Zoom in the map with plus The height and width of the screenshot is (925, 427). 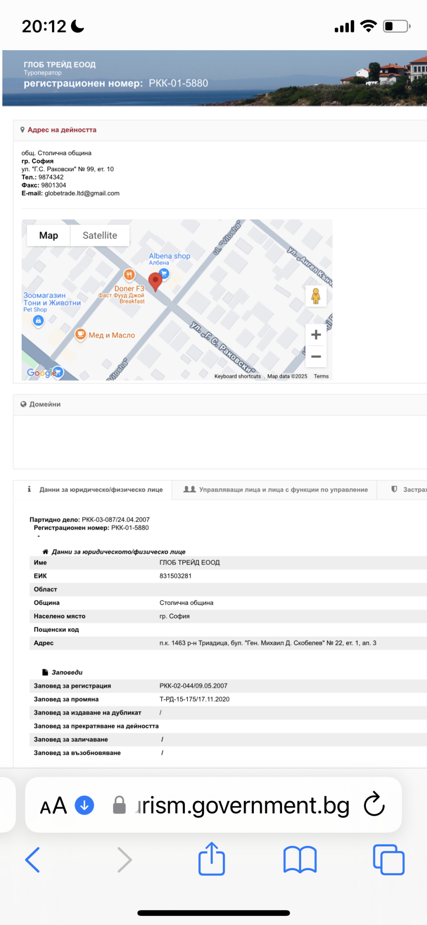click(x=316, y=335)
